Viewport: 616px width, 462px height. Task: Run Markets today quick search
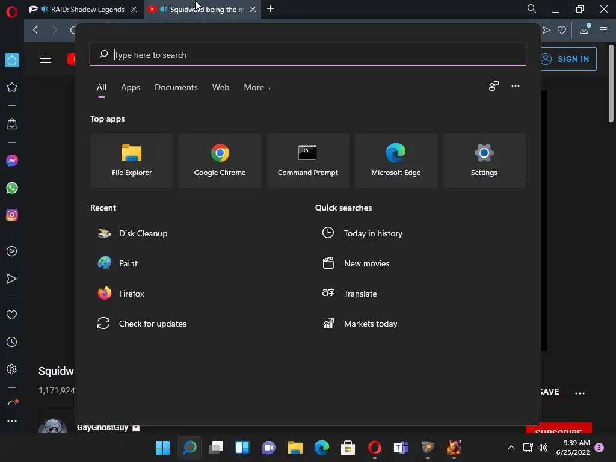(x=360, y=324)
